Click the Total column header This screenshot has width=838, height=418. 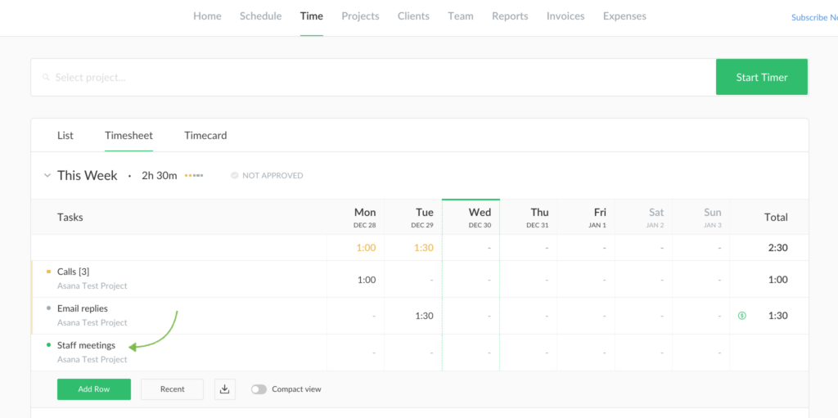[x=776, y=218]
